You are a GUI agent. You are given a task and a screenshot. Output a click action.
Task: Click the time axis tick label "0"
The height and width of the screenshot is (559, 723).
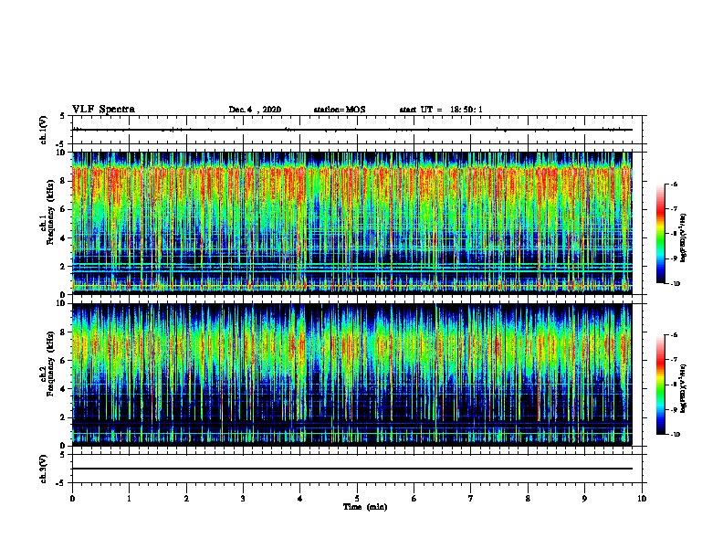[x=72, y=498]
